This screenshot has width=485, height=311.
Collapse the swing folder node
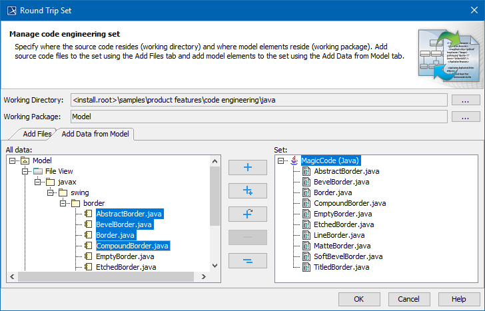coord(50,192)
